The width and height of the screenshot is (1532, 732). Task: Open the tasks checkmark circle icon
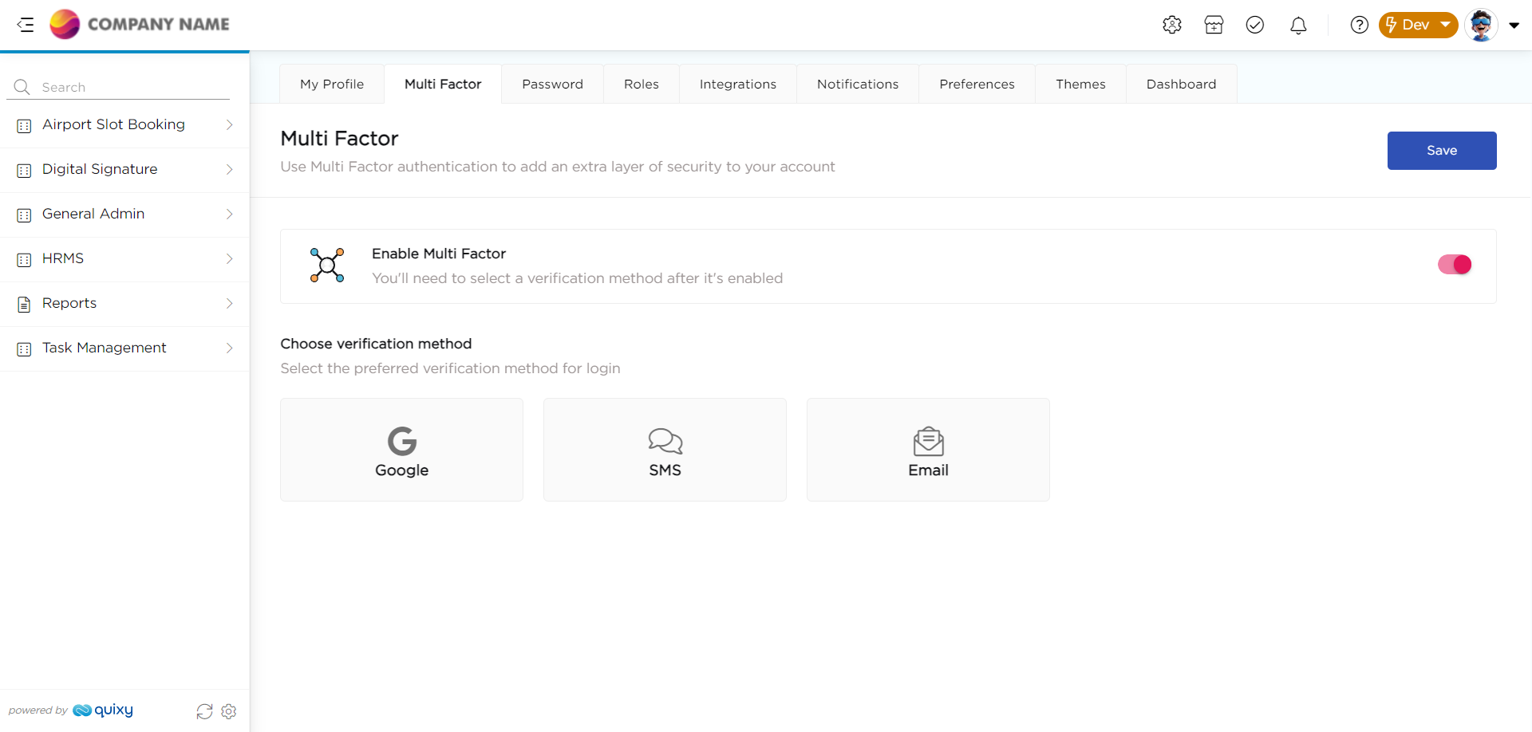[x=1255, y=25]
